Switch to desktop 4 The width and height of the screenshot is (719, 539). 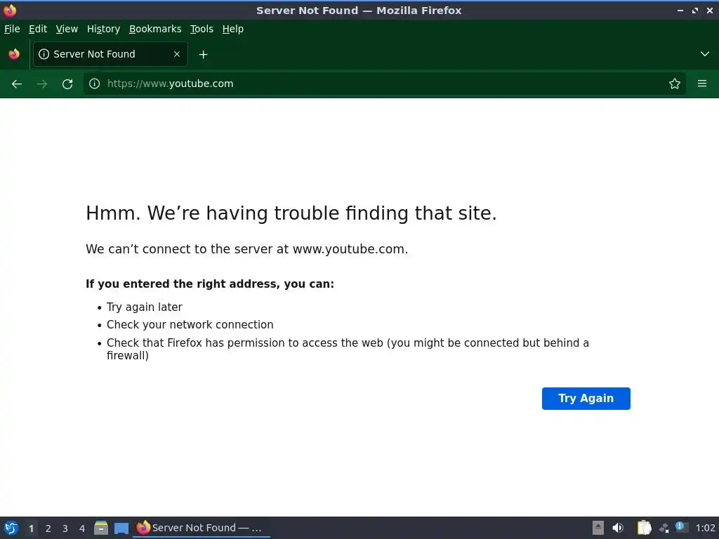pyautogui.click(x=82, y=528)
